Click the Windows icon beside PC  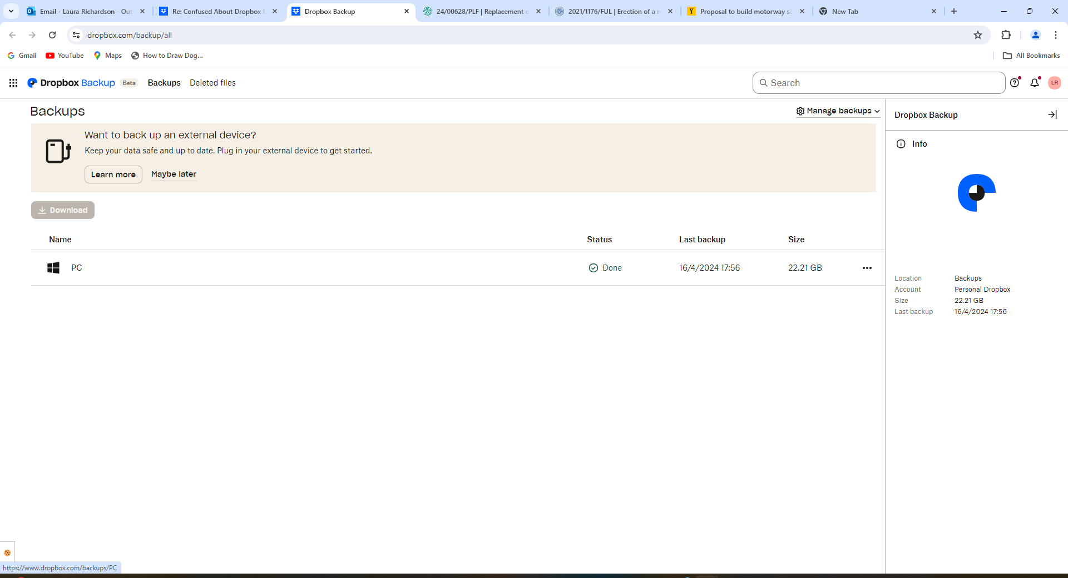pyautogui.click(x=53, y=268)
